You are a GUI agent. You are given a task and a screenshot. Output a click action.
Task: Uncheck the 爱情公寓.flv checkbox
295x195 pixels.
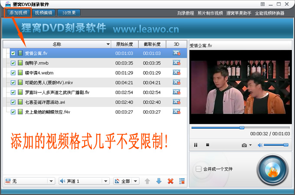click(13, 53)
